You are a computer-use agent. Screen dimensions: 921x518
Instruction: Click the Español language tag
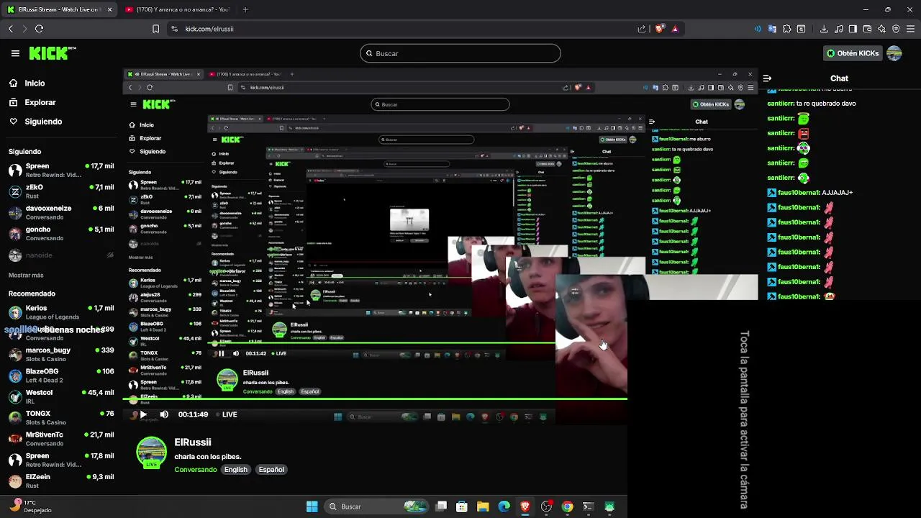click(271, 469)
